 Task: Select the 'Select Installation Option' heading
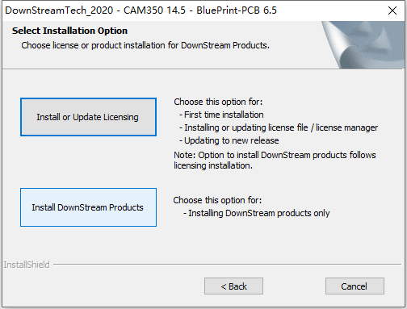69,31
